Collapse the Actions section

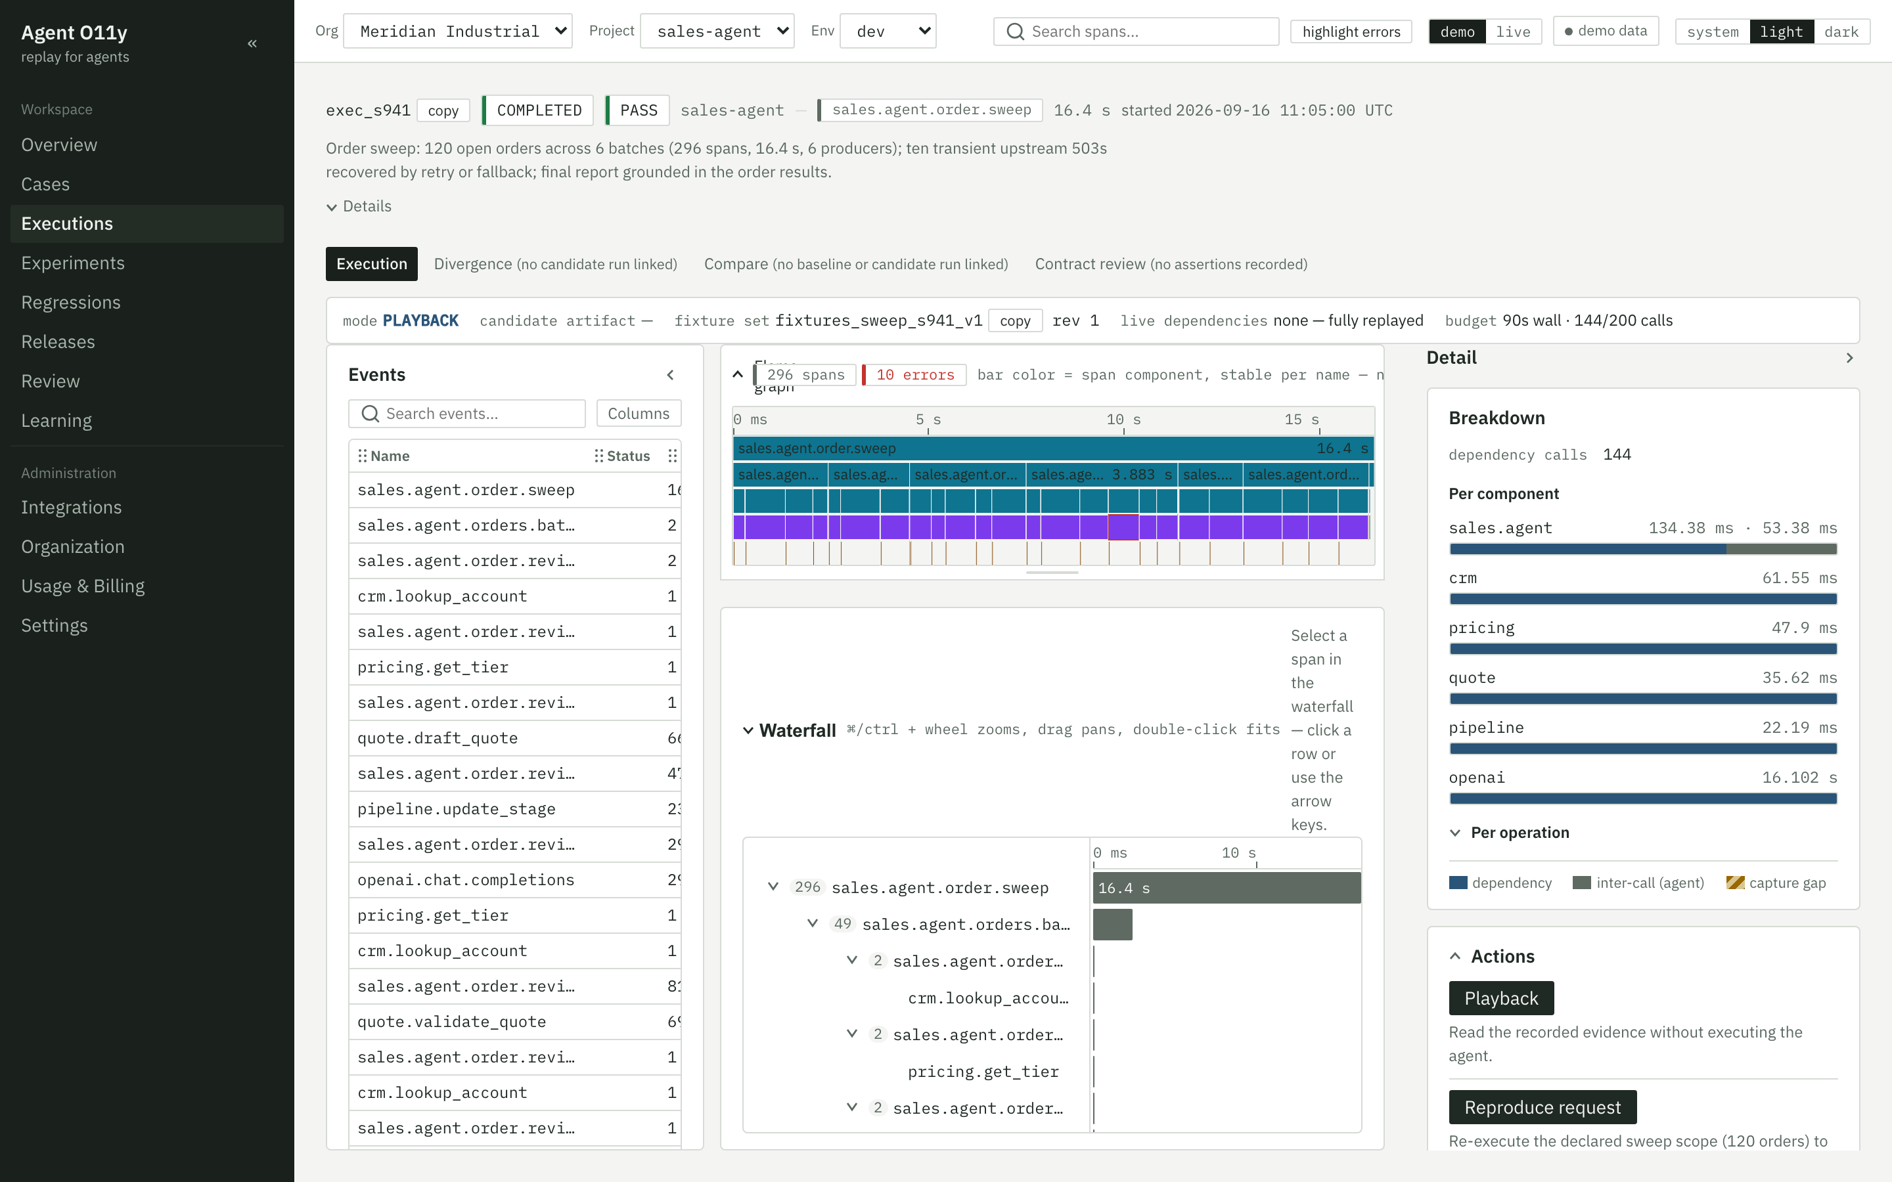[1492, 956]
